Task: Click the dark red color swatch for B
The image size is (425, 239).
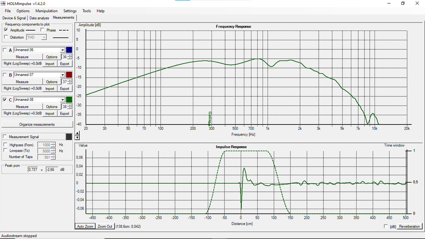Action: (x=69, y=75)
